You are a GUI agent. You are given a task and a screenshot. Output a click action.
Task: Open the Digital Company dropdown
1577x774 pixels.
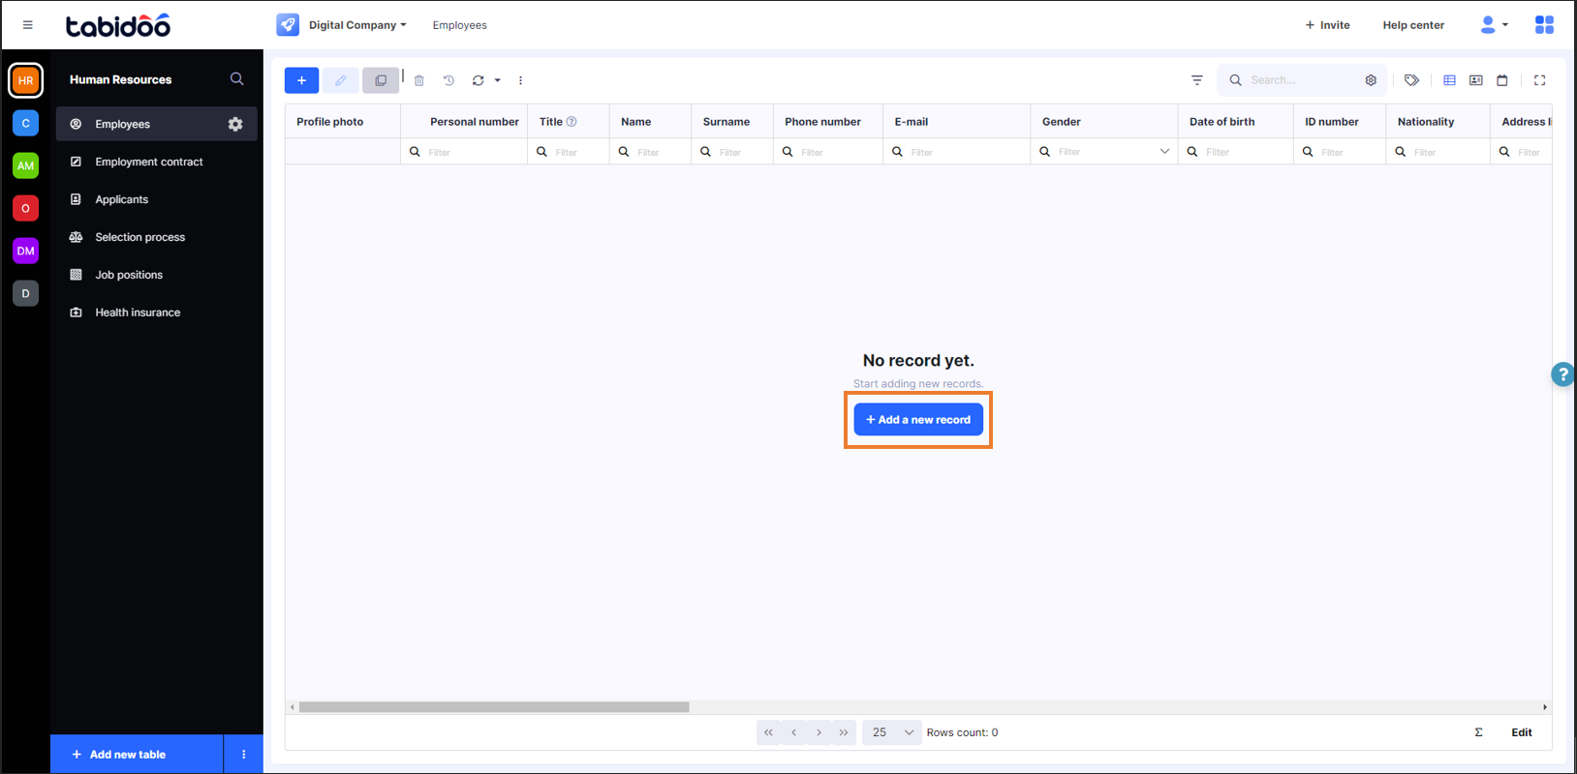357,25
